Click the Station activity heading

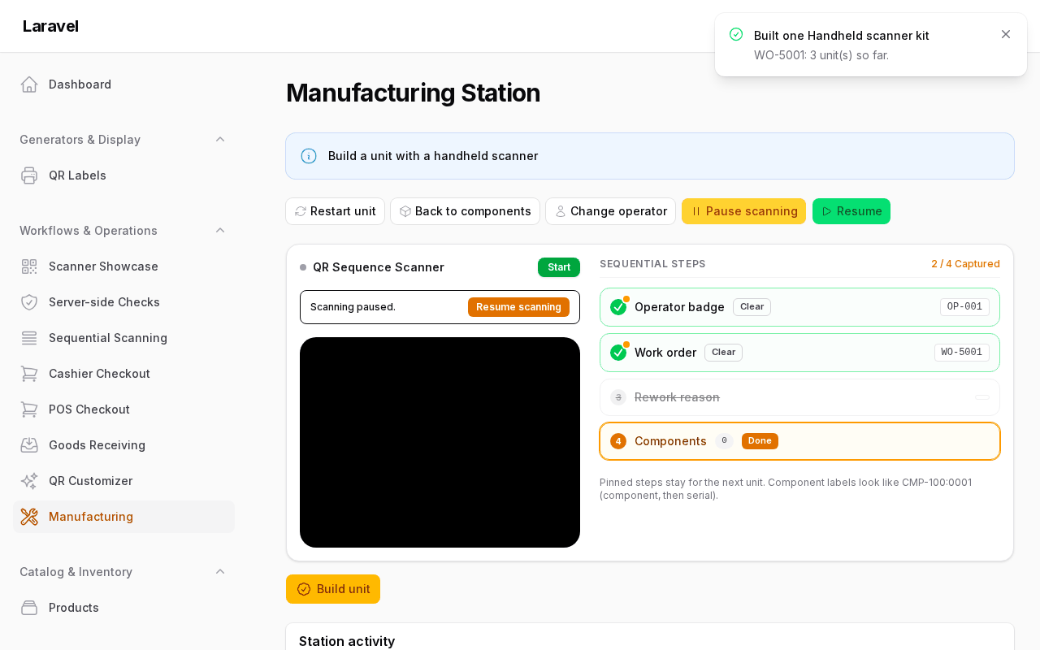tap(347, 641)
